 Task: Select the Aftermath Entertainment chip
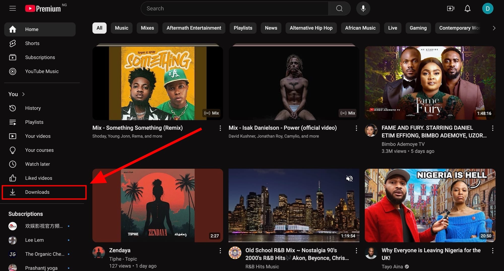194,28
